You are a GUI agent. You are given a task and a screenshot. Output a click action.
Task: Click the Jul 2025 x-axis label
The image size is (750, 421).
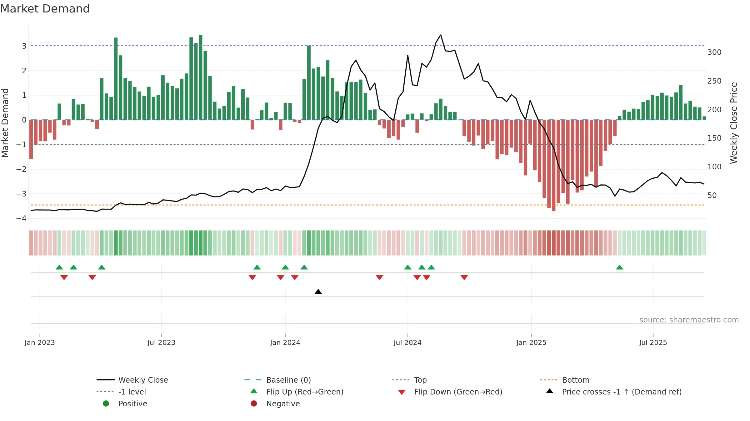[653, 343]
